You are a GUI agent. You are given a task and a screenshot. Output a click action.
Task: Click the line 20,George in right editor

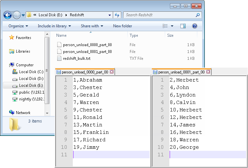click(184, 147)
